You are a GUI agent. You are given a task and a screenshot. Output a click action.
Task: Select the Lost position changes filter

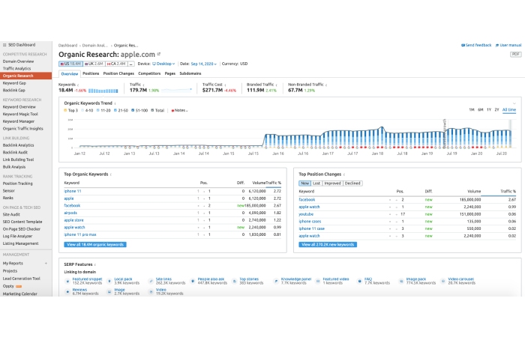click(x=316, y=183)
